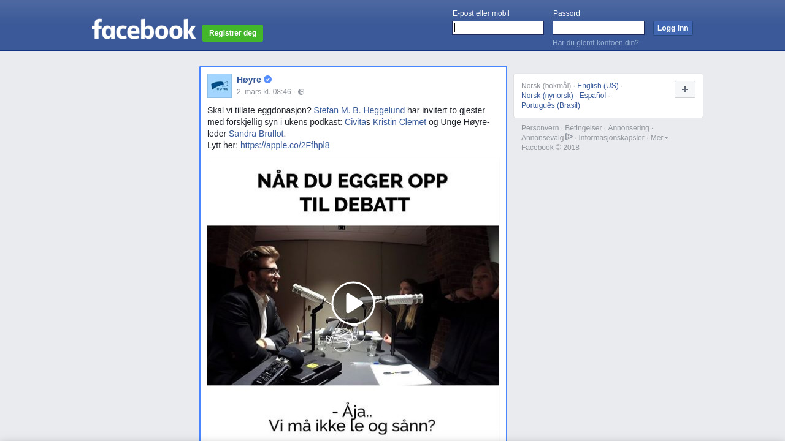Open Har du glemt kontoen din link
This screenshot has width=785, height=441.
pos(595,43)
